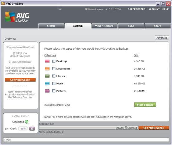
Task: Click the green Movies category icon
Action: pyautogui.click(x=47, y=76)
